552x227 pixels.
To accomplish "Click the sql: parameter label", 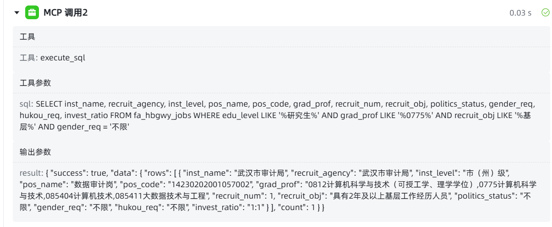I will (26, 104).
